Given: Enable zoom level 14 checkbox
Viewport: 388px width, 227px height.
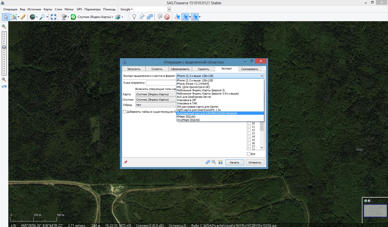Looking at the screenshot, I should [249, 137].
